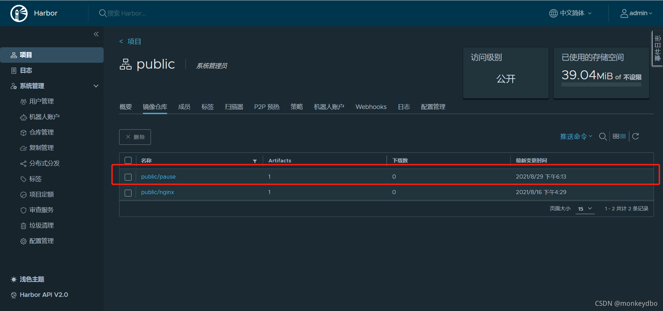Open the public/pause repository link
663x311 pixels.
pos(158,177)
